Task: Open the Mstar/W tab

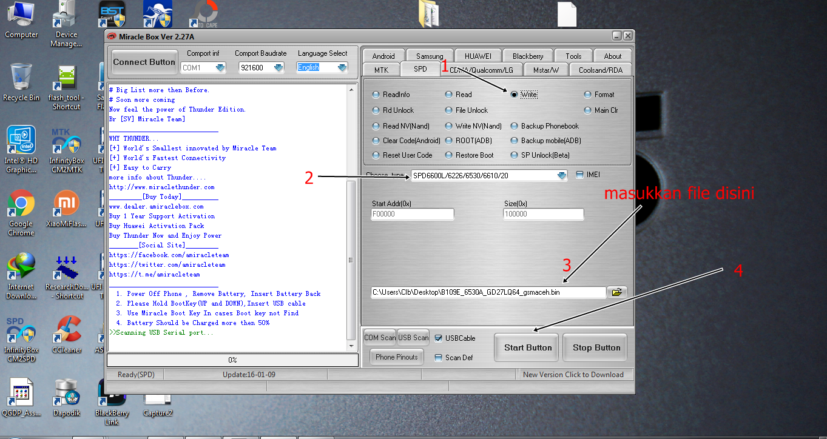Action: pyautogui.click(x=546, y=70)
